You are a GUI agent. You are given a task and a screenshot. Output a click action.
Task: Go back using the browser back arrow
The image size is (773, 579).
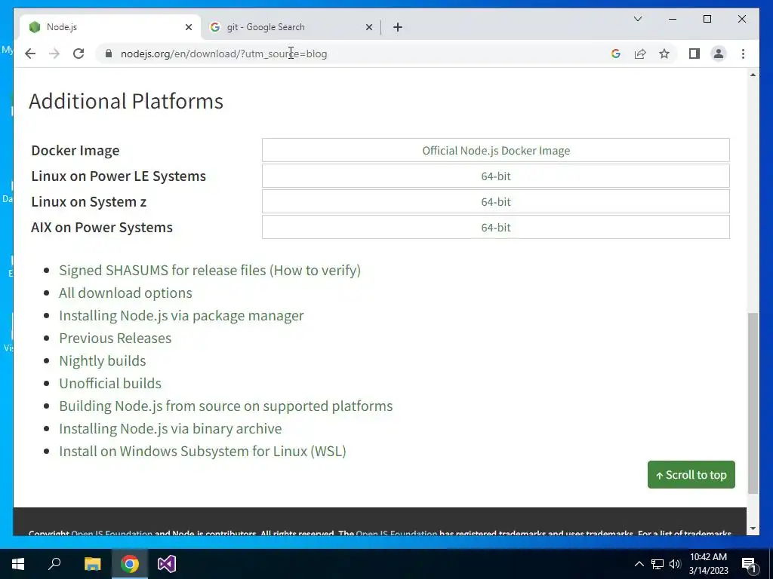tap(30, 54)
